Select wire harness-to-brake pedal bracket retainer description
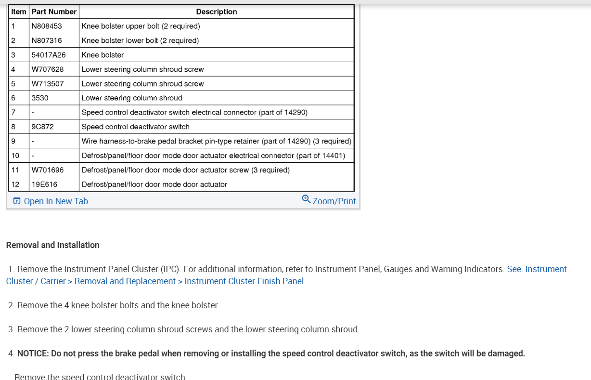591x380 pixels. (x=217, y=141)
